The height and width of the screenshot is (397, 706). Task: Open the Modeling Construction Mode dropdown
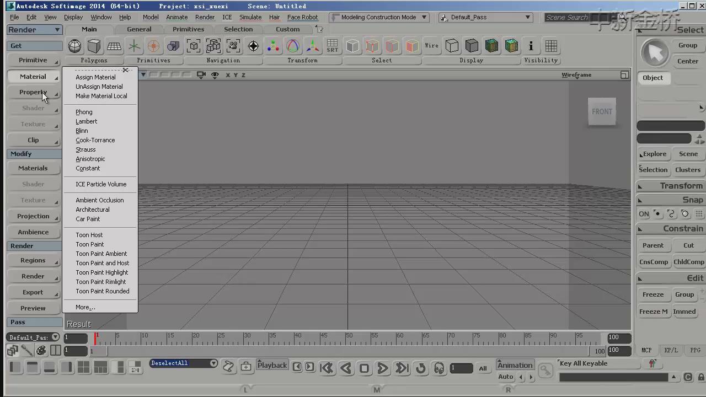tap(378, 17)
